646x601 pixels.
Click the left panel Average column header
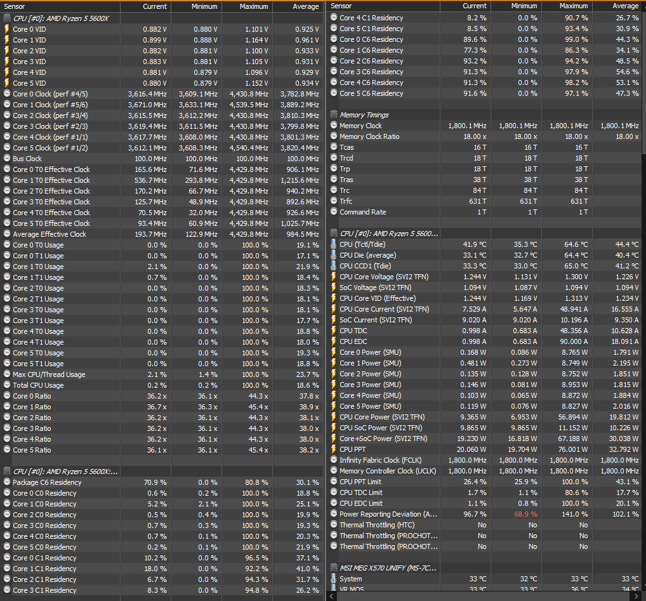point(298,6)
